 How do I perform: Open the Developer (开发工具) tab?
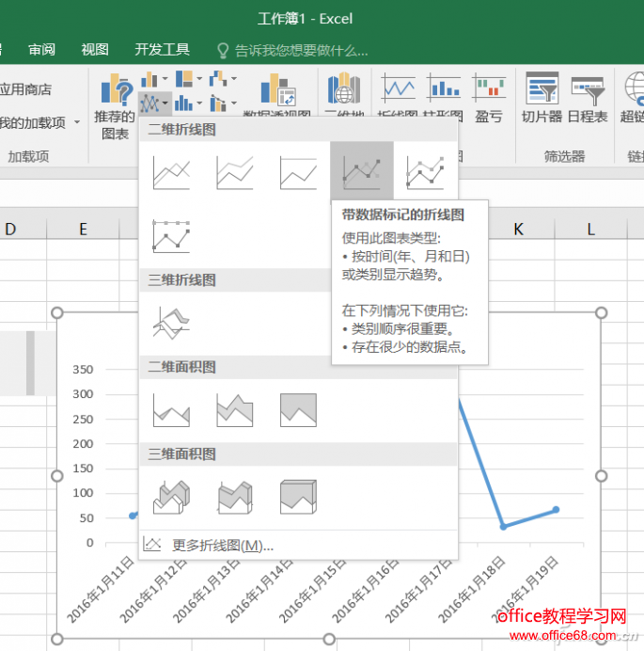(x=162, y=50)
